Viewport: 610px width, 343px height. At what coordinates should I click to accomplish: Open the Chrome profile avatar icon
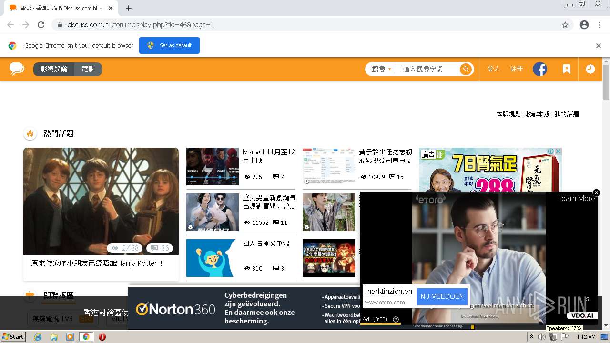coord(584,25)
